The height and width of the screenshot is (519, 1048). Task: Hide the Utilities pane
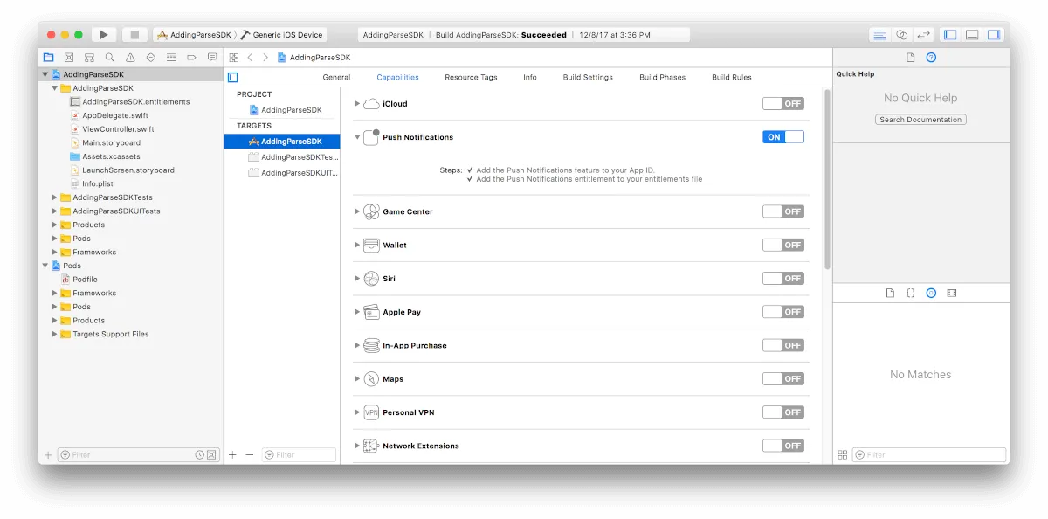pos(994,35)
